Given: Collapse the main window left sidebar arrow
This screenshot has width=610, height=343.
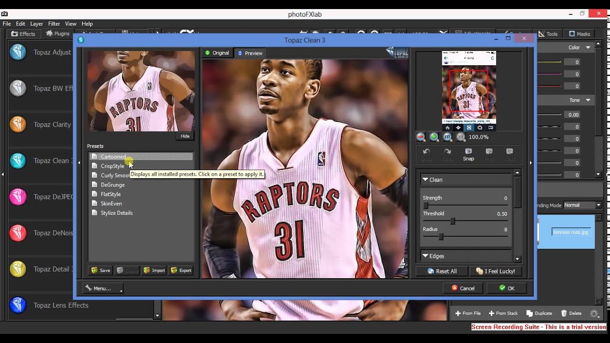Looking at the screenshot, I should [3, 174].
